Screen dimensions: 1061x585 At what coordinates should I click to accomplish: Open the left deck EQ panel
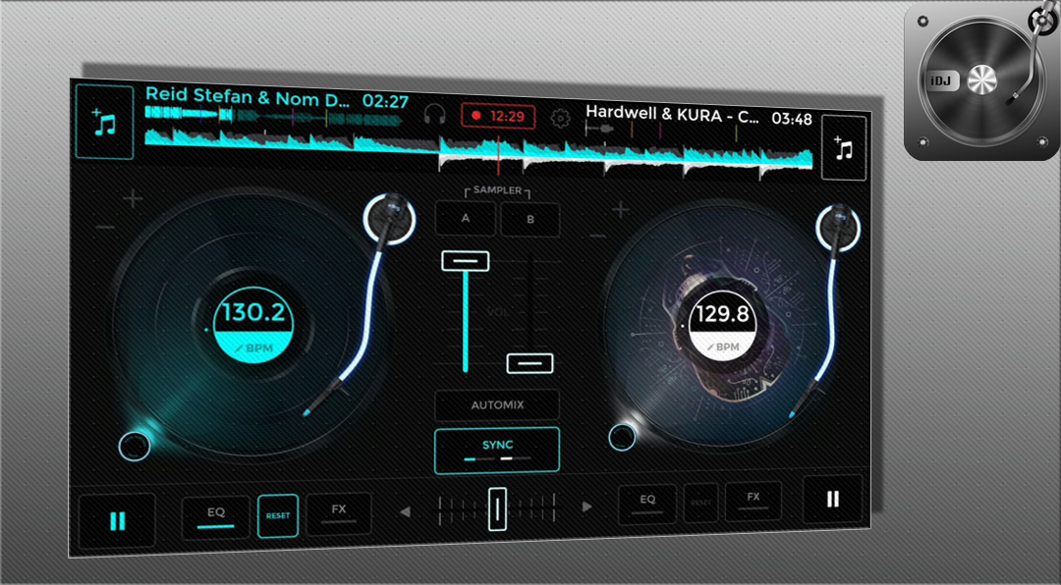tap(215, 516)
